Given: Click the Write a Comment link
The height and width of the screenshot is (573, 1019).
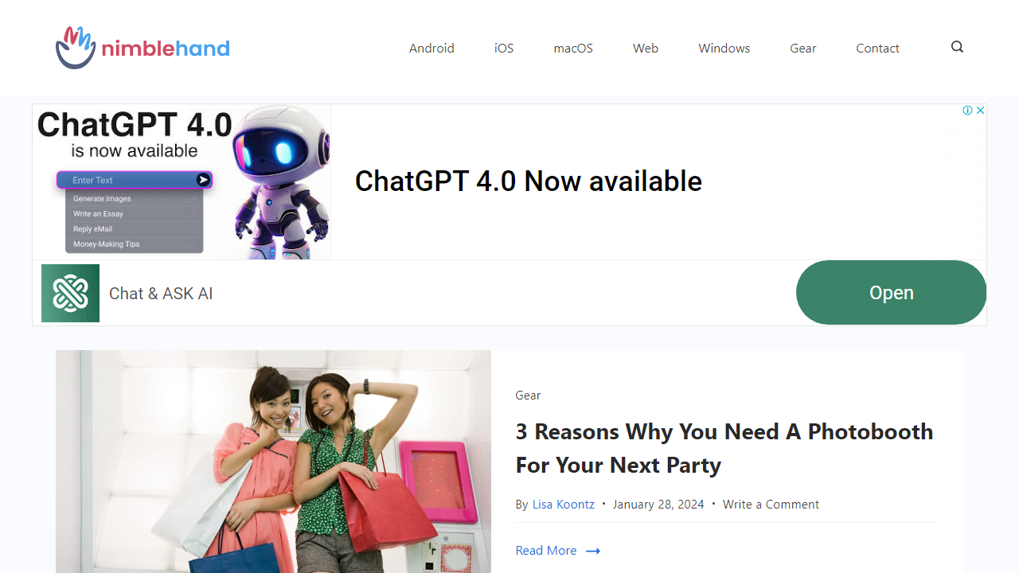Looking at the screenshot, I should coord(771,505).
